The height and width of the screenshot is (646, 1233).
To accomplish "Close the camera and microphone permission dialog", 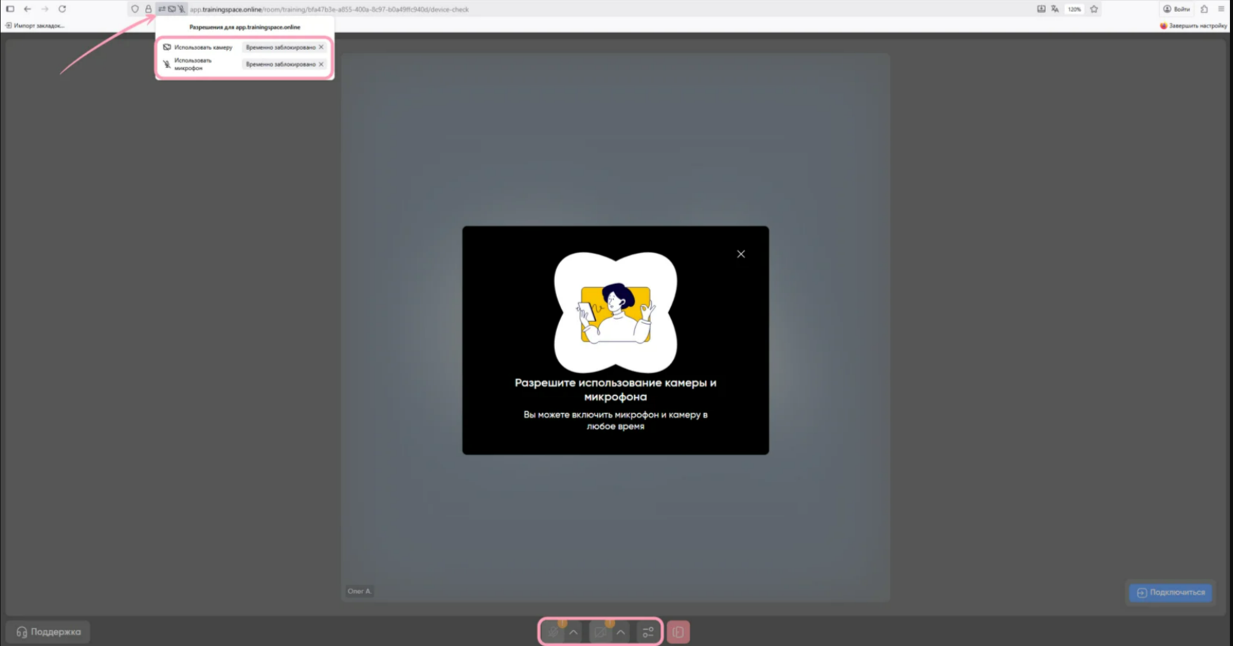I will pos(741,254).
